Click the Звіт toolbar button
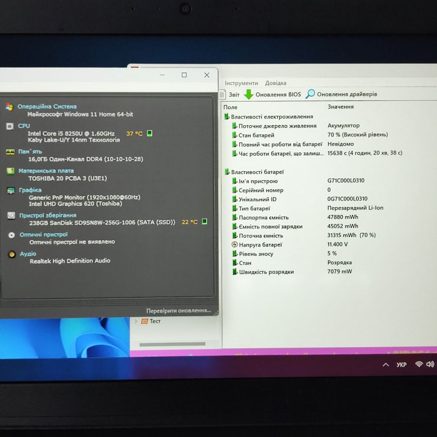Screen dimensions: 437x437 pyautogui.click(x=229, y=95)
